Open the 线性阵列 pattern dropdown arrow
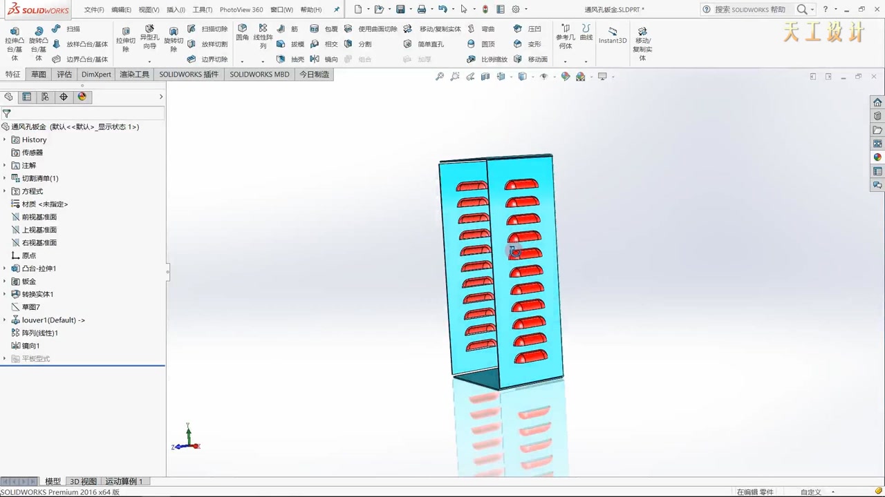The image size is (885, 497). click(263, 61)
